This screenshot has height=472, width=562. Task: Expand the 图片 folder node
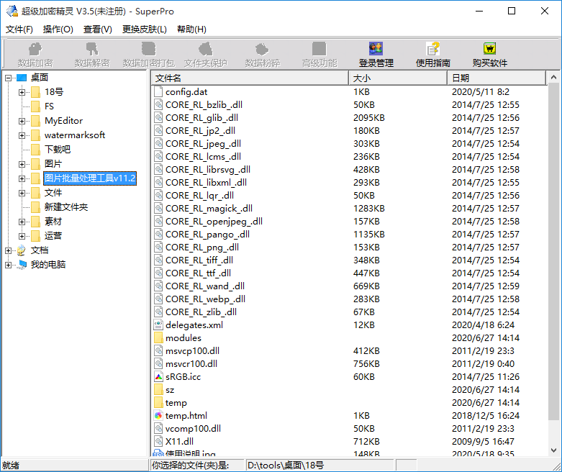(x=22, y=164)
